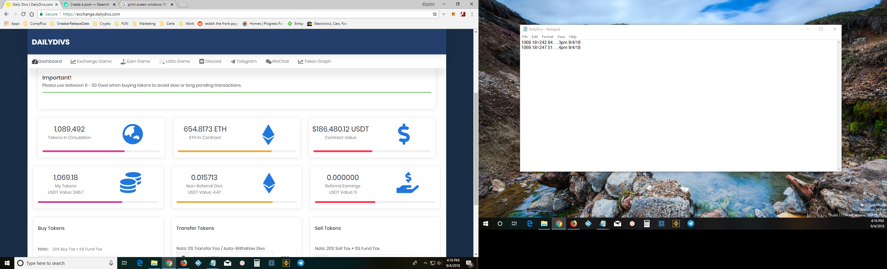Click the Notepad line ending 4pm 9/4/18
Viewport: 887px width, 269px height.
coord(551,48)
